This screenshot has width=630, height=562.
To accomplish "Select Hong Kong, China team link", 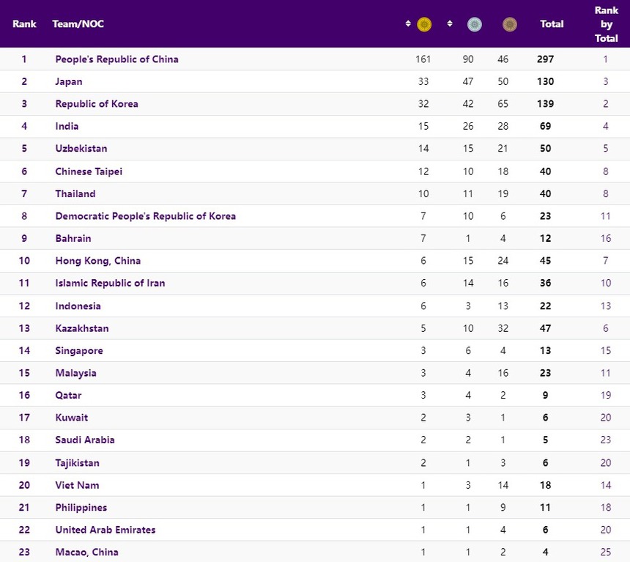I will pyautogui.click(x=98, y=261).
